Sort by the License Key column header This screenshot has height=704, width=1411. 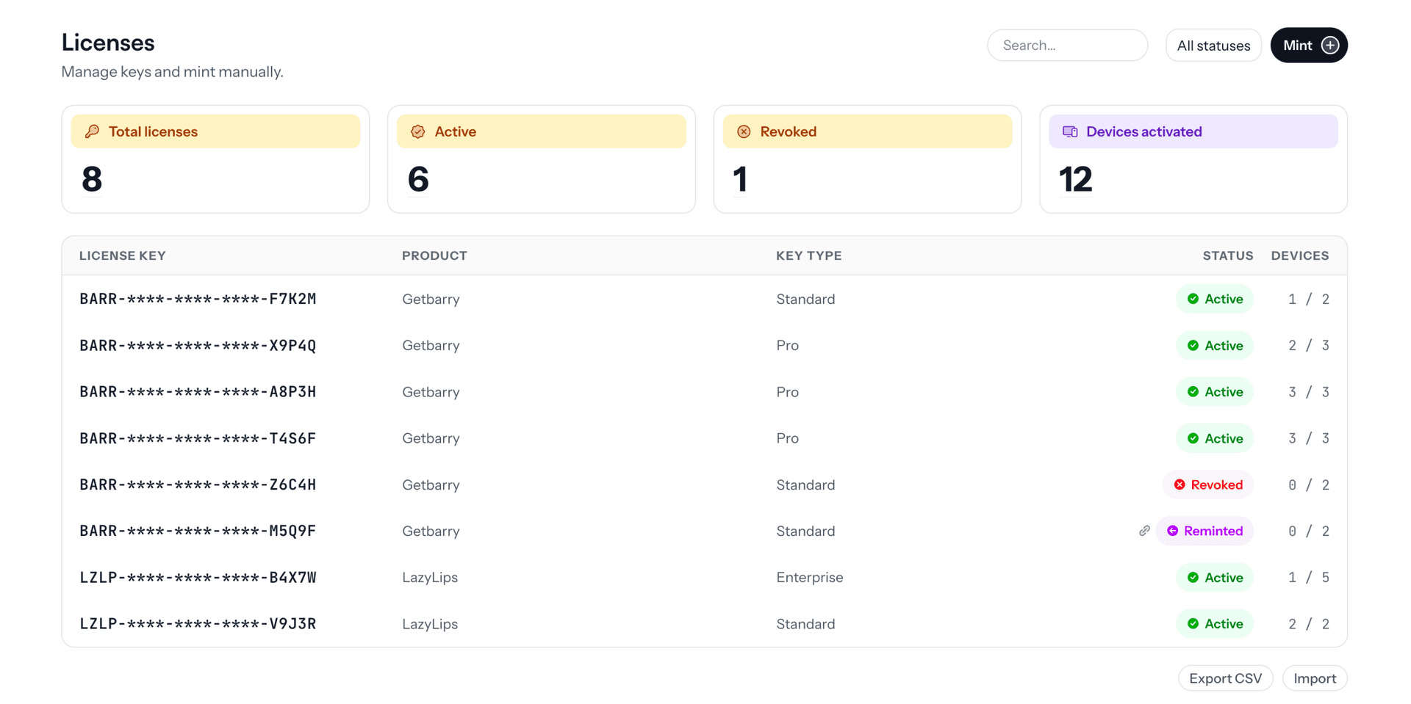click(x=123, y=255)
